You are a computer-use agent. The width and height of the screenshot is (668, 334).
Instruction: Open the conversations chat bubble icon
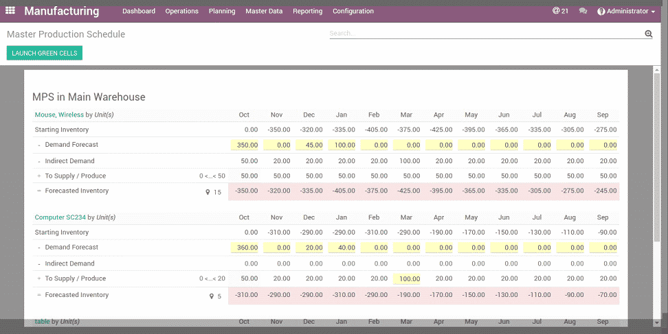point(583,11)
